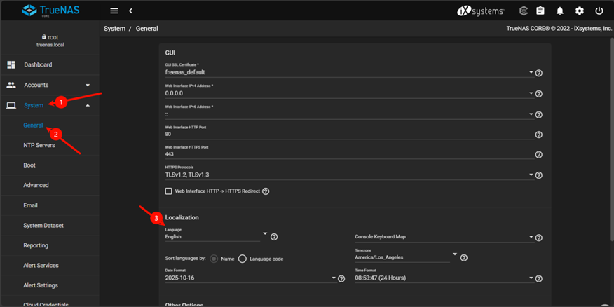Image resolution: width=614 pixels, height=307 pixels.
Task: Open Boot page in sidebar
Action: [x=29, y=165]
